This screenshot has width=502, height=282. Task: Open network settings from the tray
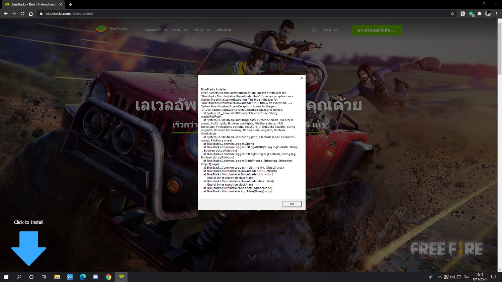tap(459, 277)
